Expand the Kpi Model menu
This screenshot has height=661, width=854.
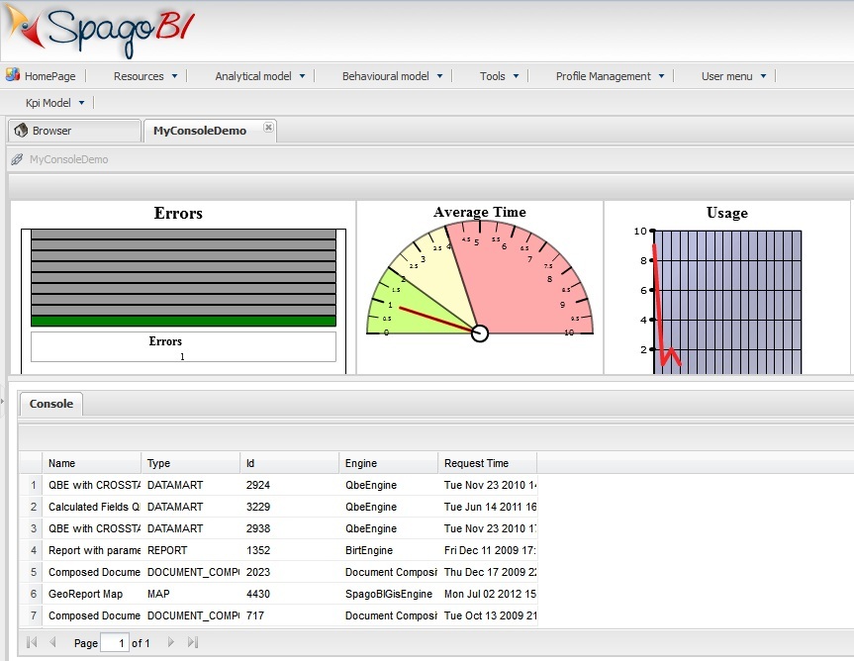[x=55, y=103]
